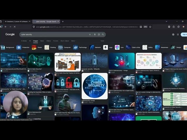187x140 pixels.
Task: Open Advanced Cybersecurity Solutions diagram image
Action: click(149, 61)
